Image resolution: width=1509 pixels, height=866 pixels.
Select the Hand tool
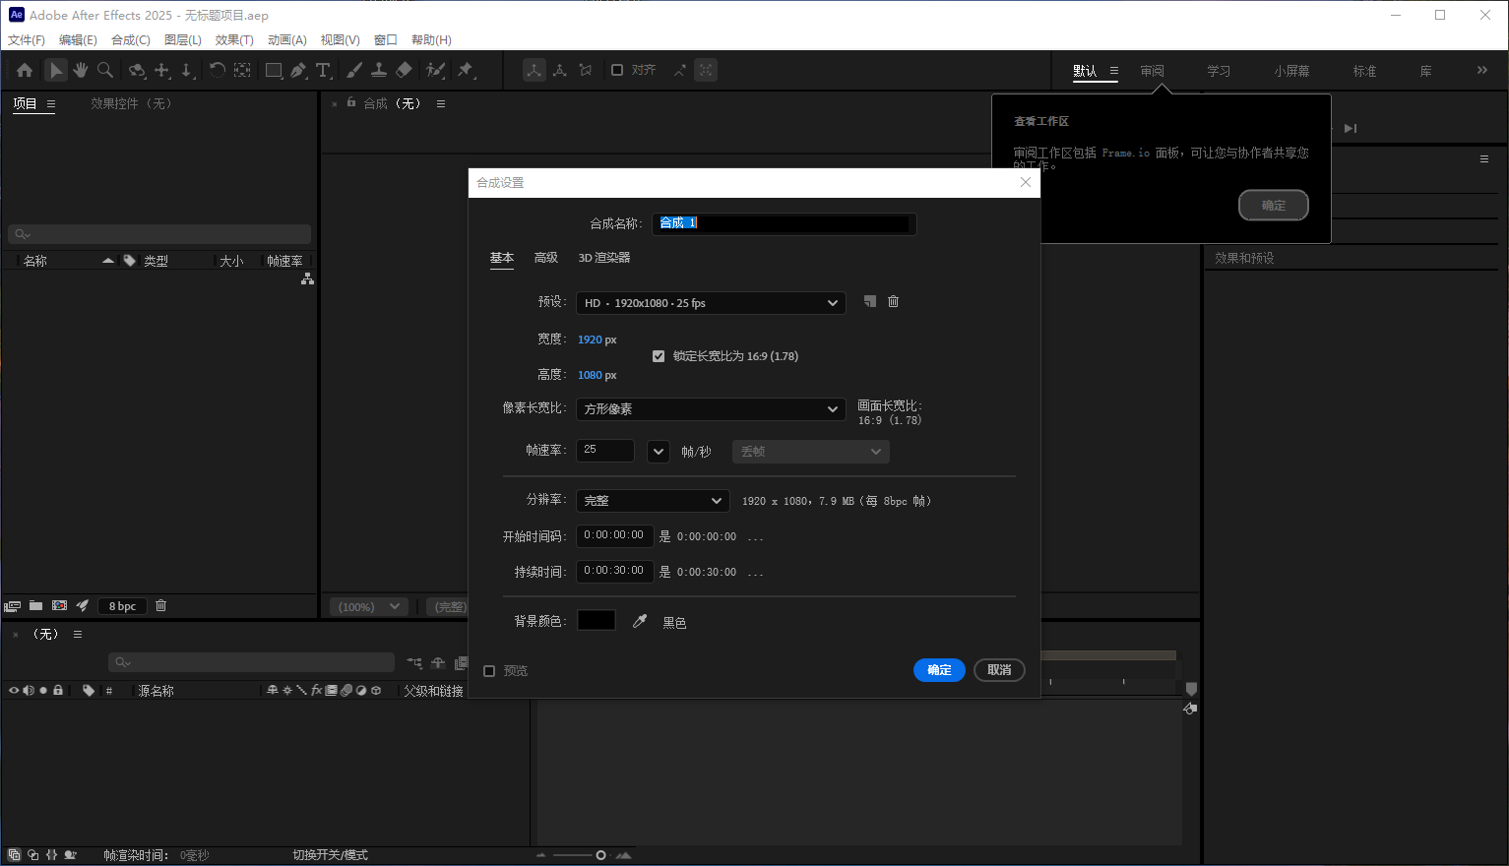[81, 70]
